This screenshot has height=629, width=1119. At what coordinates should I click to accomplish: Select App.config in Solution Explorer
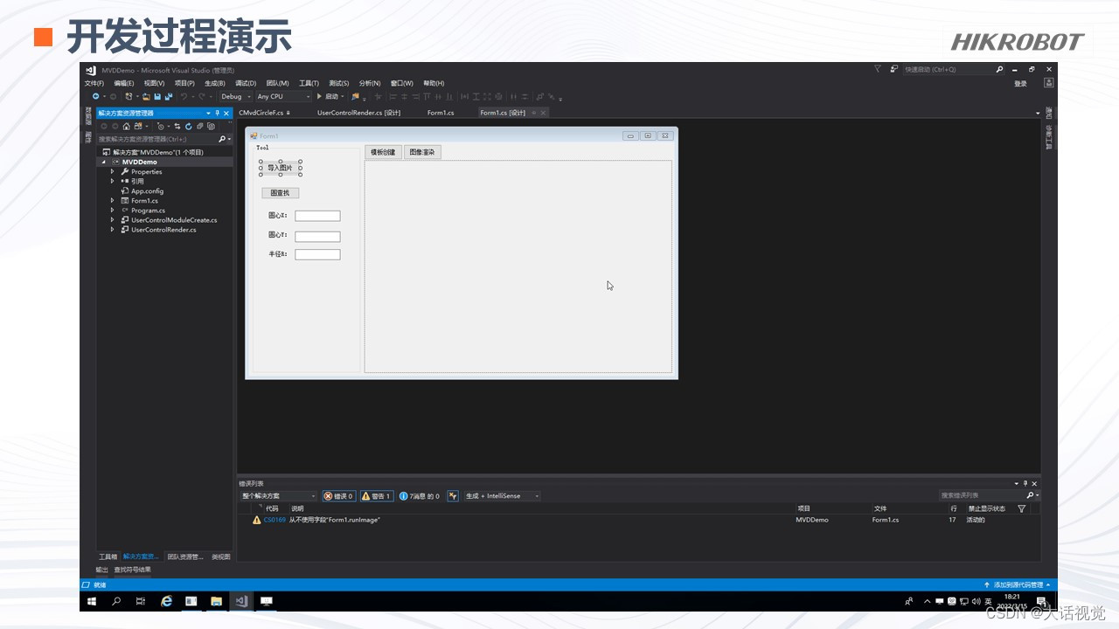[147, 190]
